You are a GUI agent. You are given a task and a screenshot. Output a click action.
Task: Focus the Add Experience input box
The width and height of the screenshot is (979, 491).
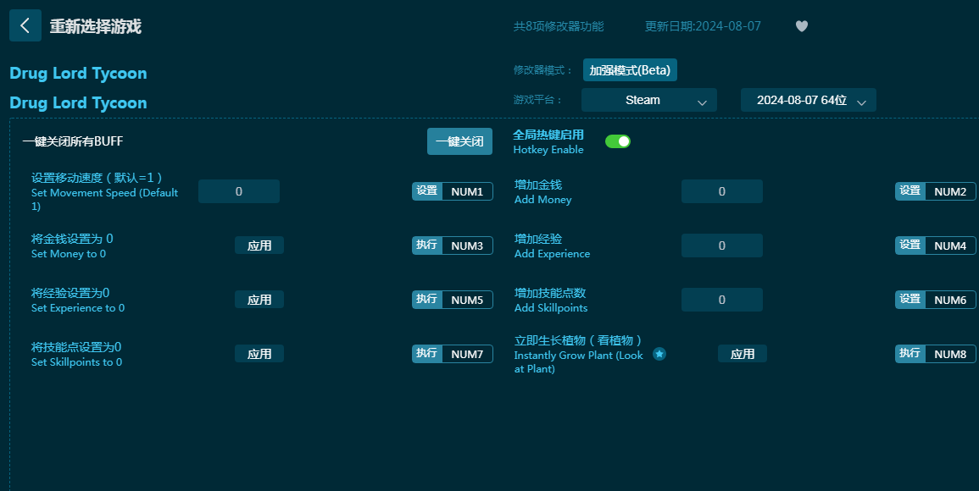(722, 245)
